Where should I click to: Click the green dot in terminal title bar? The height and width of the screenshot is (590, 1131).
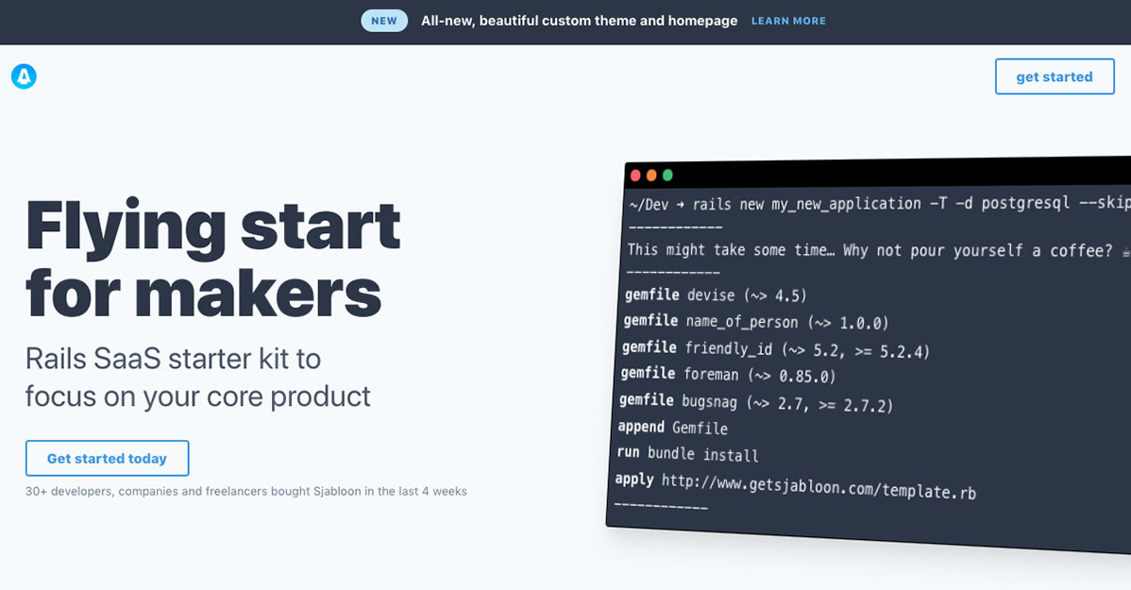click(667, 176)
